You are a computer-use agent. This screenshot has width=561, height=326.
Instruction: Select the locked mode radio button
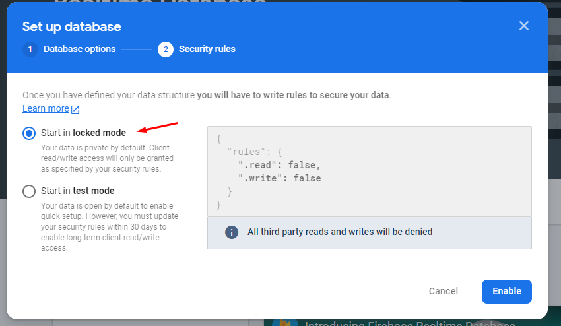[29, 133]
